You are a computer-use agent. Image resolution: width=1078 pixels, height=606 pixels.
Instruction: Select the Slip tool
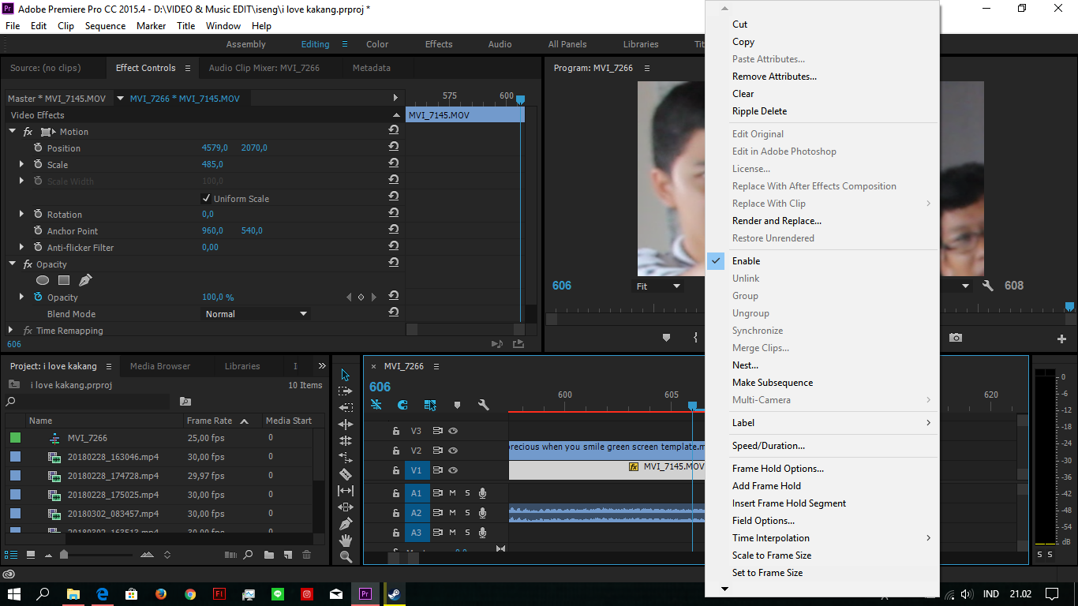[346, 491]
